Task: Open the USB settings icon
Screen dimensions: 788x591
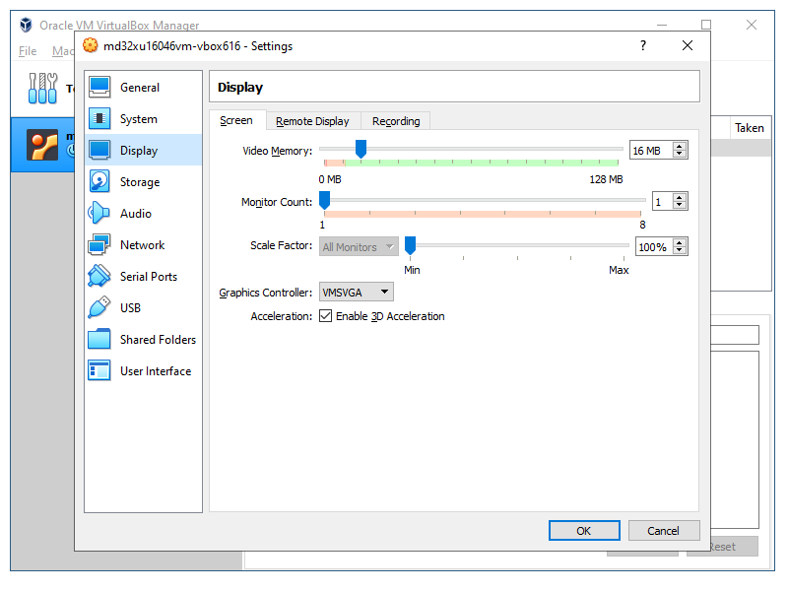Action: click(99, 307)
